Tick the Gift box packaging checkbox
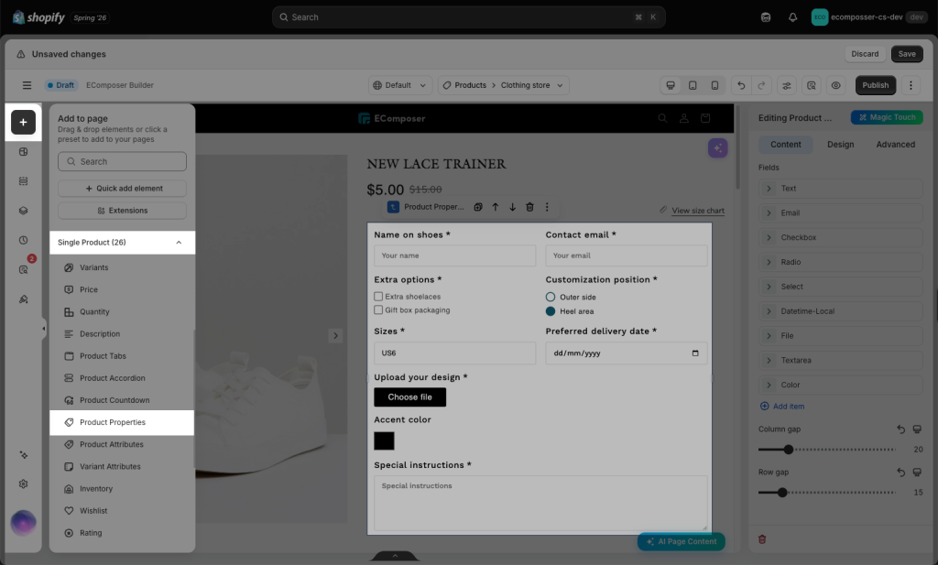This screenshot has width=938, height=565. point(378,310)
